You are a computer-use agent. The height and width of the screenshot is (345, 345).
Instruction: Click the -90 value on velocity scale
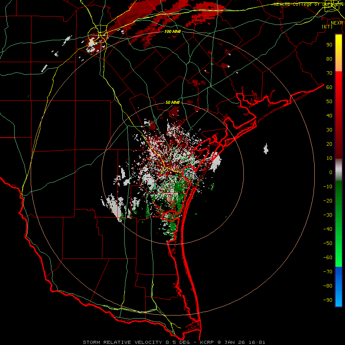point(328,300)
